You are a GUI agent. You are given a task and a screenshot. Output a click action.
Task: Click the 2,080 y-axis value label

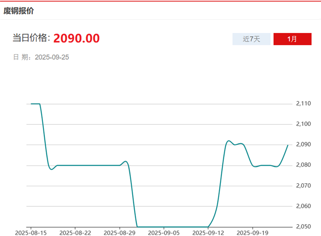click(x=304, y=165)
